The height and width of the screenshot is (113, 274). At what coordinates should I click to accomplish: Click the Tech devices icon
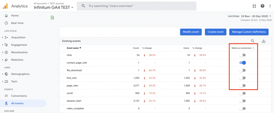coord(6,82)
